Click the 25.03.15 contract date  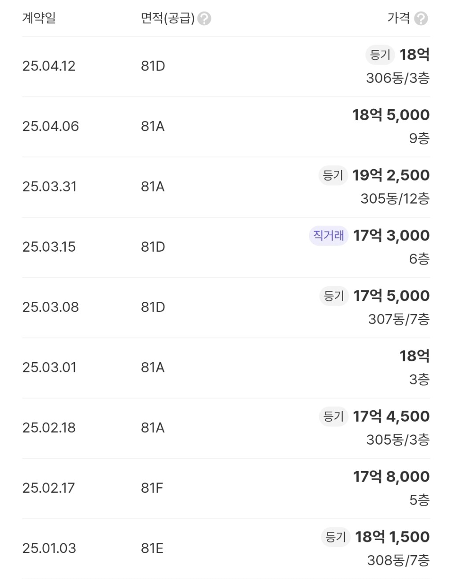[49, 247]
